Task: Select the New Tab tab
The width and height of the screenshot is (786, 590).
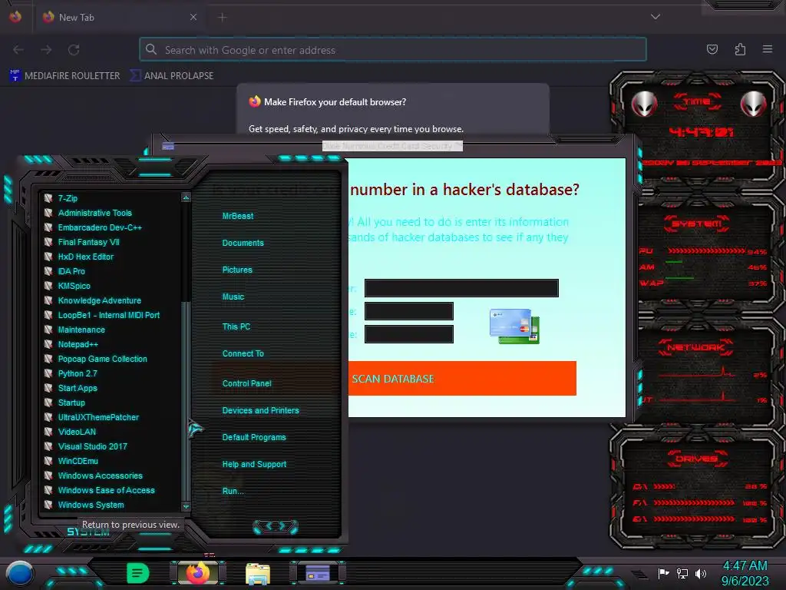Action: pos(119,17)
